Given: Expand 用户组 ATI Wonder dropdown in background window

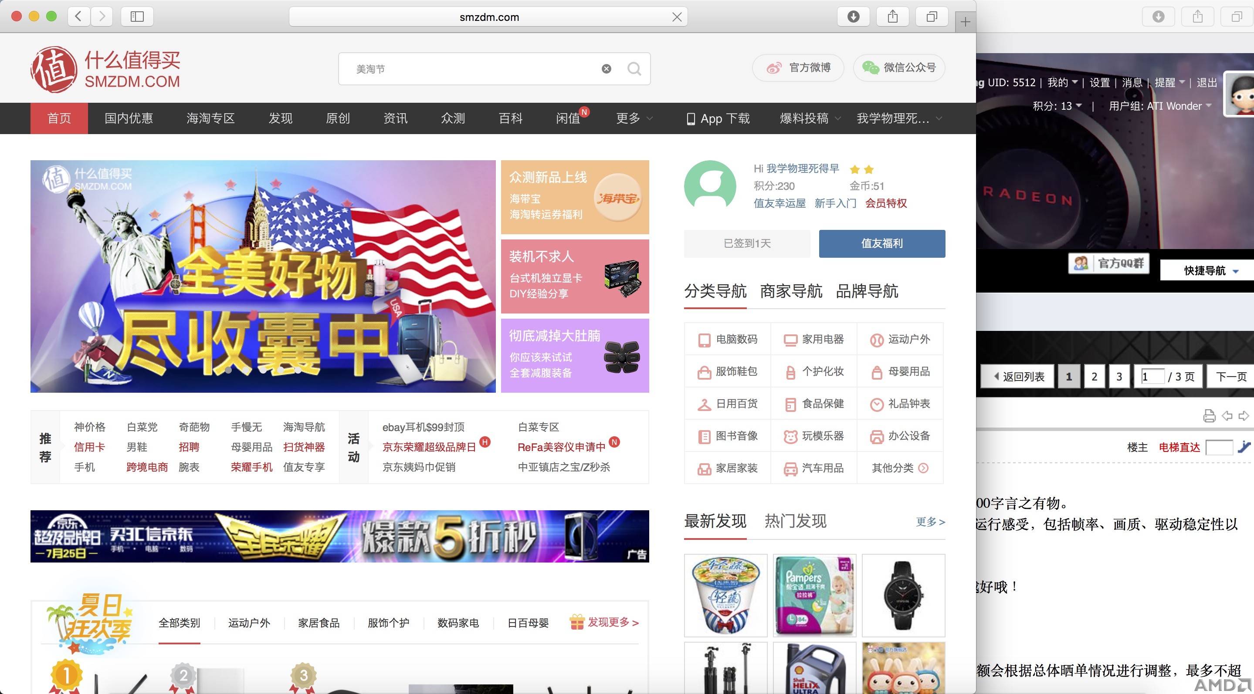Looking at the screenshot, I should click(x=1160, y=106).
